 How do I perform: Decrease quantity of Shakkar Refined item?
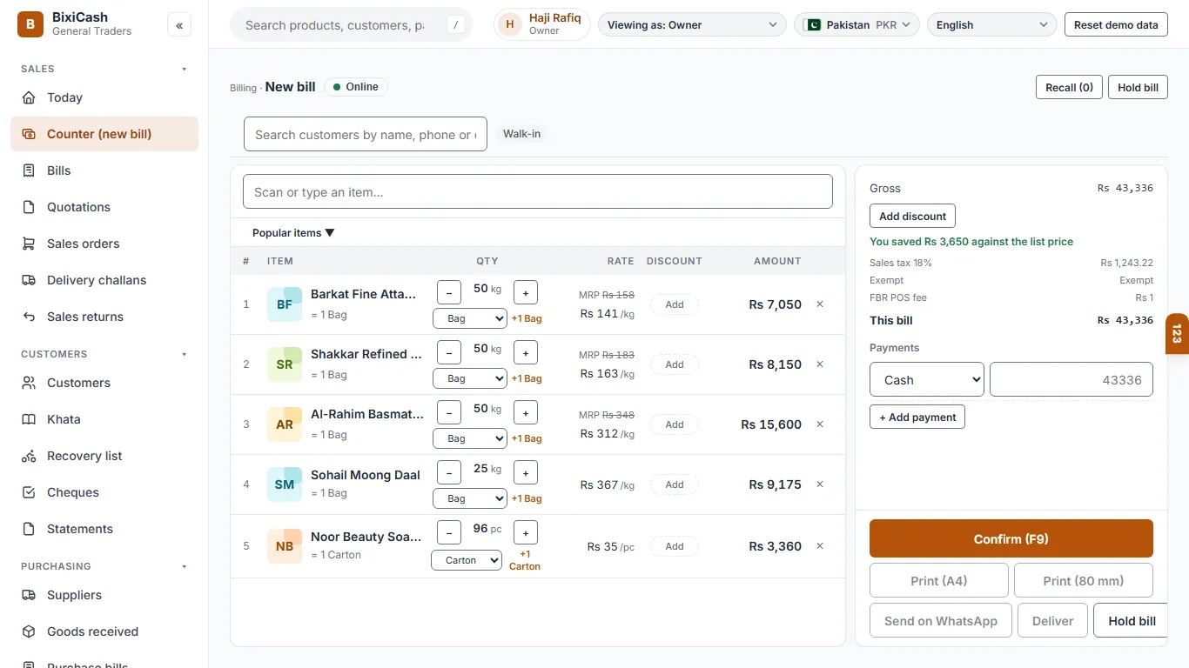click(449, 352)
